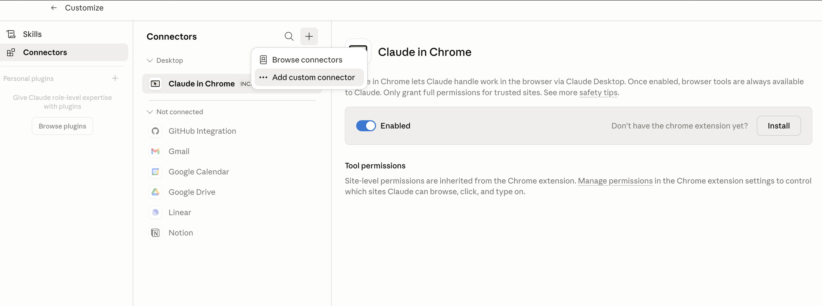Click the Google Drive icon
Screen dimensions: 822x306
click(x=155, y=192)
